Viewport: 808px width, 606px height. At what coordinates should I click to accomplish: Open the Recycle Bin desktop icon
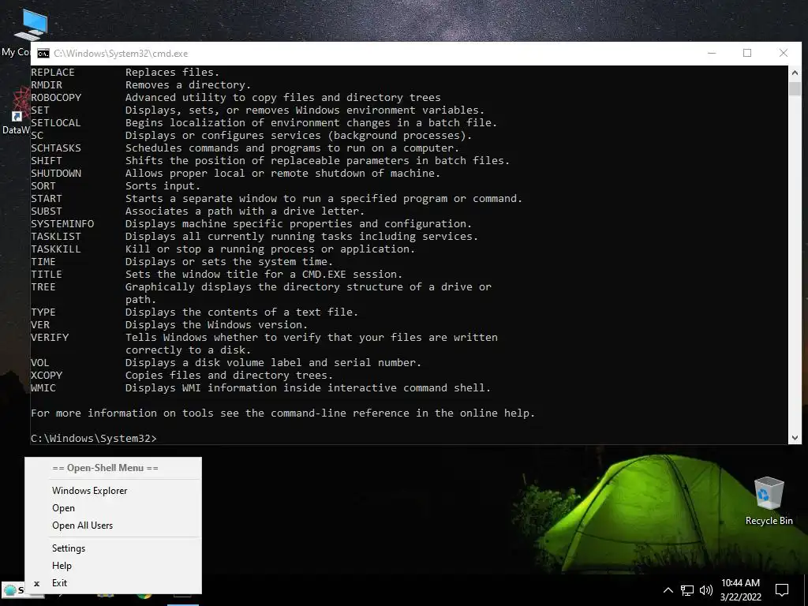769,500
